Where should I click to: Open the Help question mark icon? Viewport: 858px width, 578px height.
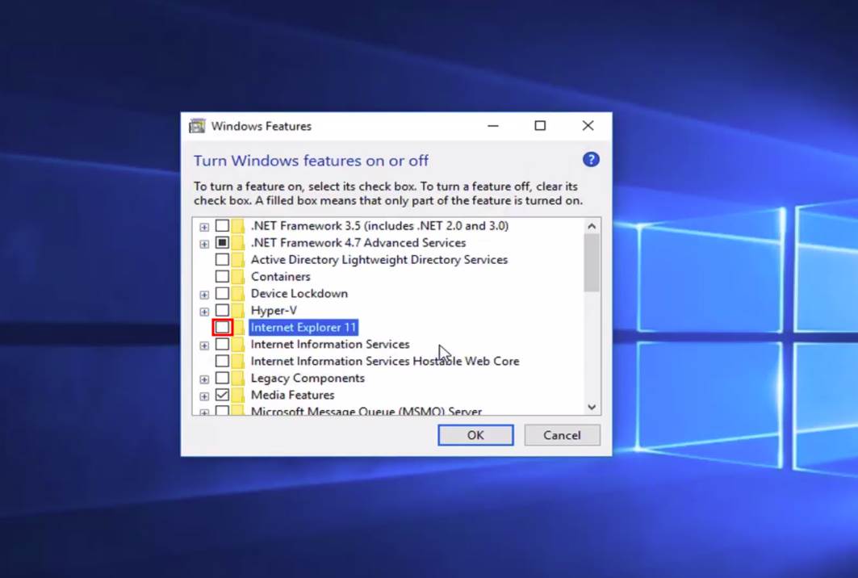pyautogui.click(x=591, y=160)
